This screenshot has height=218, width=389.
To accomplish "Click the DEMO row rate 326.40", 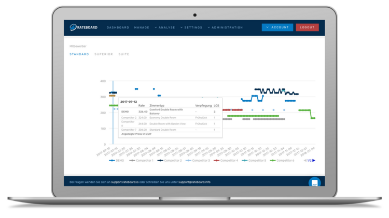I will (x=143, y=112).
